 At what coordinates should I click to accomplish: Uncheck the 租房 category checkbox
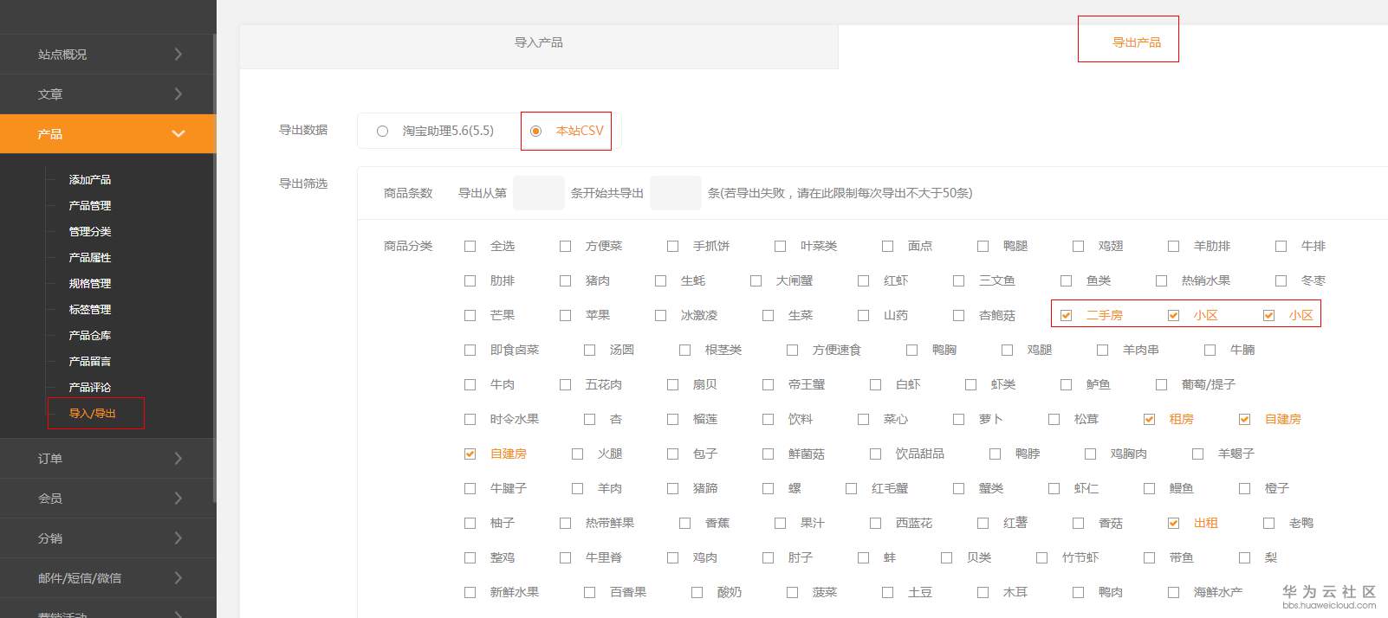pyautogui.click(x=1149, y=419)
